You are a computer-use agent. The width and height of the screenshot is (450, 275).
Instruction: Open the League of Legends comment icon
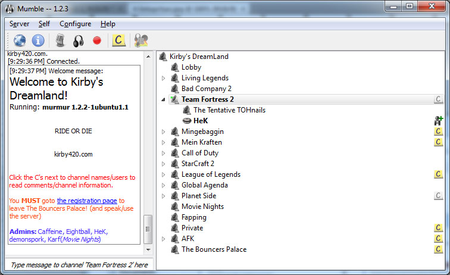click(438, 174)
